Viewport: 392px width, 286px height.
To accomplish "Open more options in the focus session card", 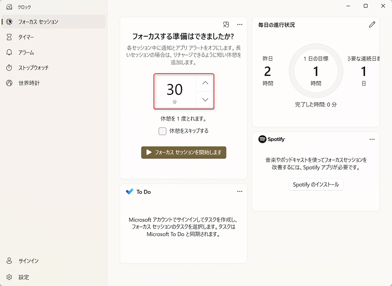I will (240, 24).
